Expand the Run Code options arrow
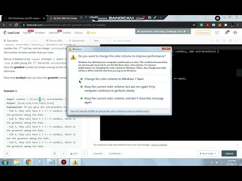The image size is (242, 181). pyautogui.click(x=215, y=153)
